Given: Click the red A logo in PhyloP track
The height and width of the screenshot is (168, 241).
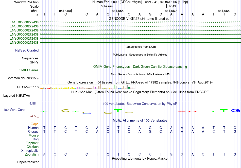Looking at the screenshot, I should 193,111.
